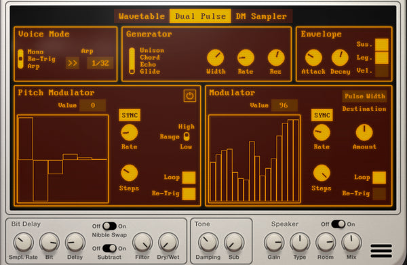Click the Speaker Room knob
Image resolution: width=407 pixels, height=265 pixels.
(x=326, y=243)
